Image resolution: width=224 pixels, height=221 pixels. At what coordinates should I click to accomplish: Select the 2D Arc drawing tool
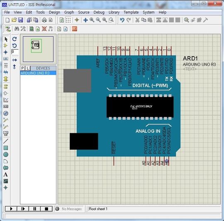(x=6, y=161)
